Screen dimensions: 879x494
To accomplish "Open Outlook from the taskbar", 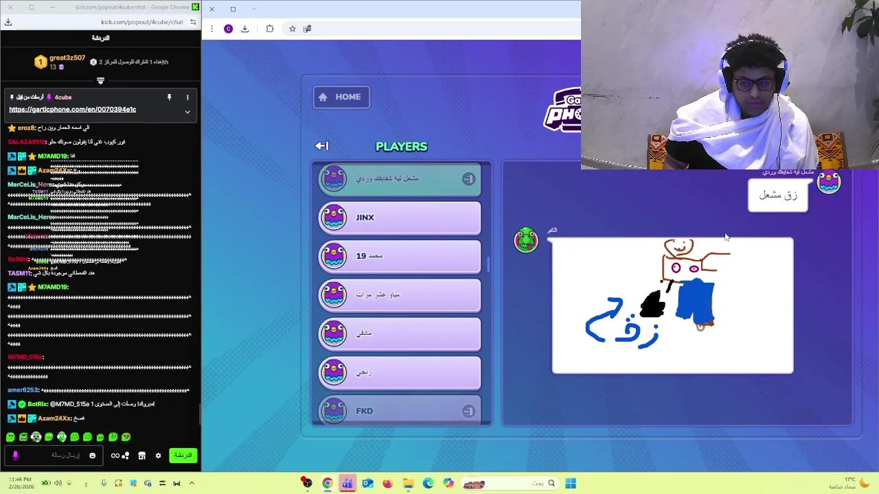I will tap(367, 484).
